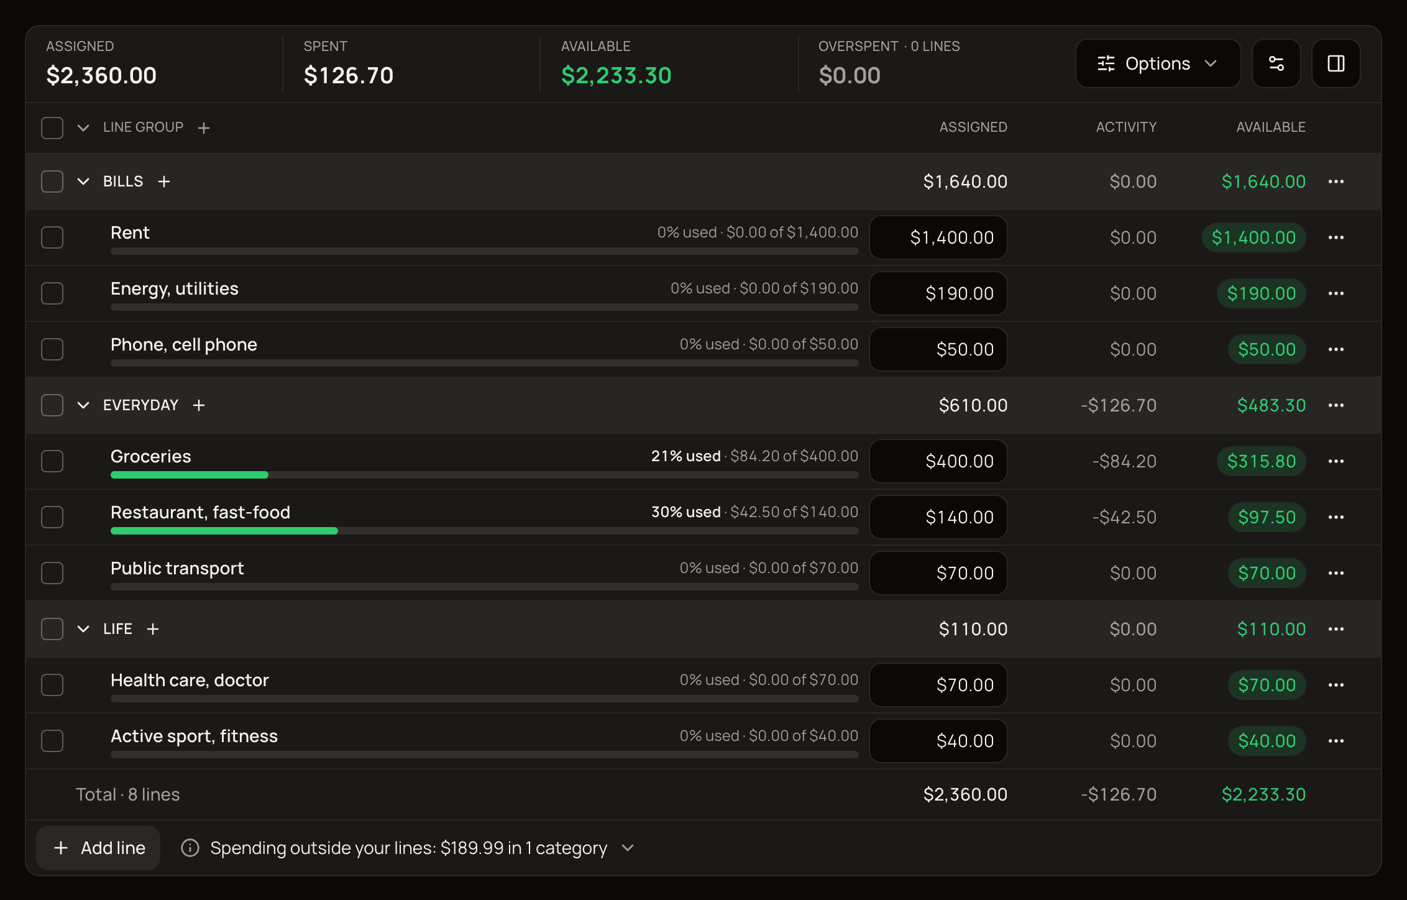Screen dimensions: 1407x900
Task: Check the Restaurant, fast-food checkbox
Action: point(52,517)
